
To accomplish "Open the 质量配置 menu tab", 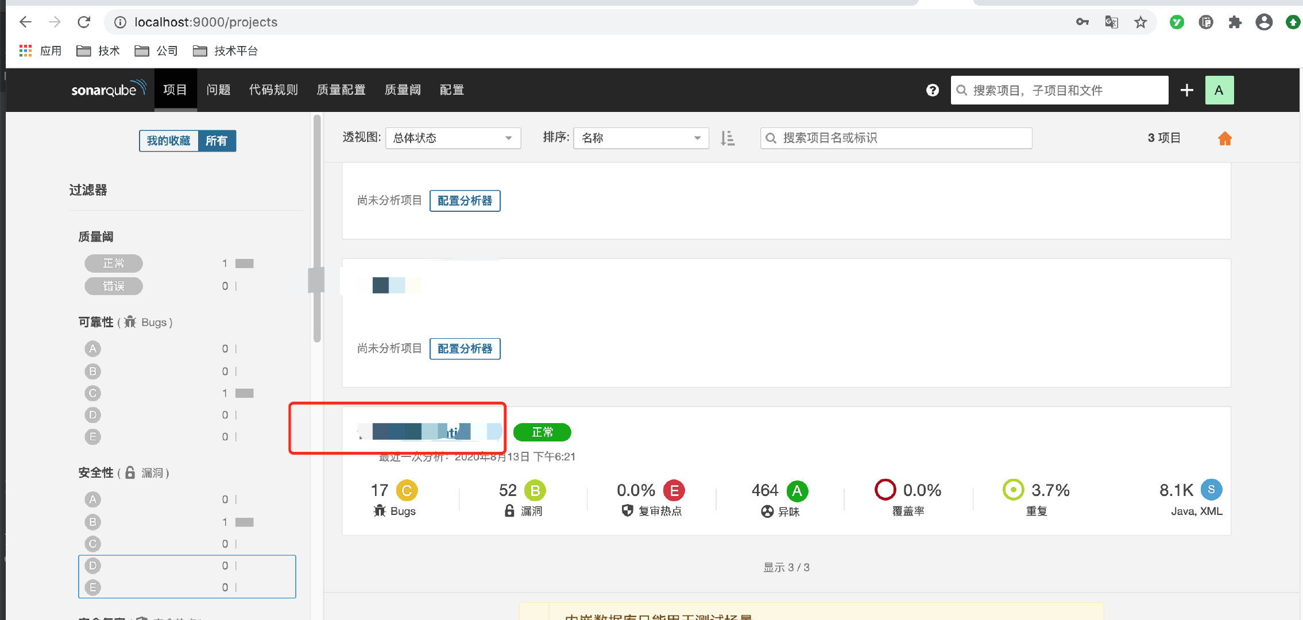I will click(x=341, y=90).
